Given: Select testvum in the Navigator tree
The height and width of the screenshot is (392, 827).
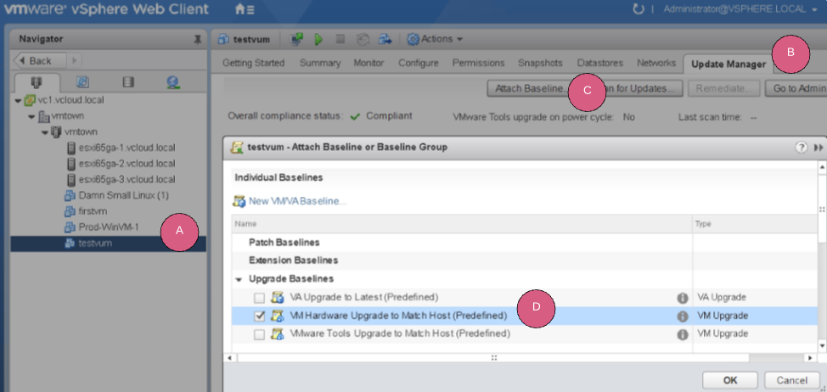Looking at the screenshot, I should tap(108, 244).
